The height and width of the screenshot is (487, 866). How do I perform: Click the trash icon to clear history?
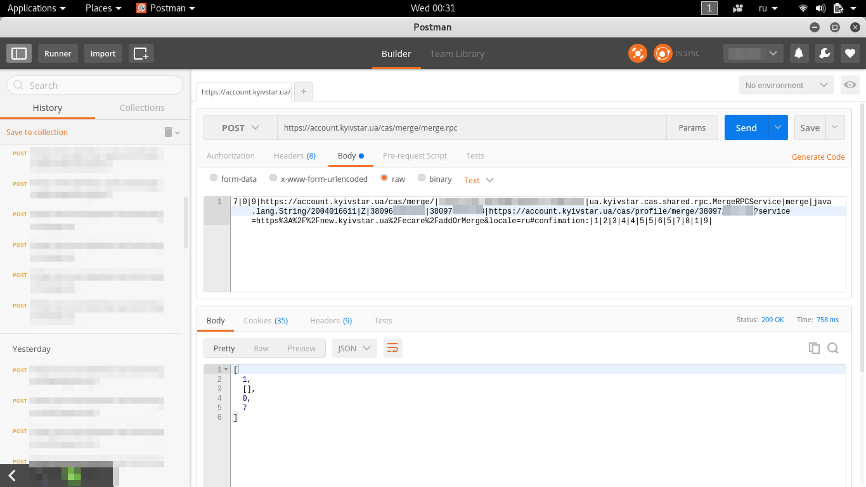(x=168, y=132)
